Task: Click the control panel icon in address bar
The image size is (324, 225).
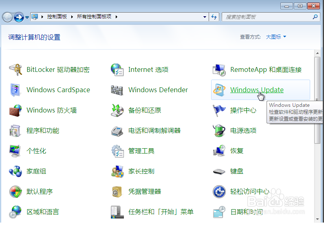Action: coord(35,17)
